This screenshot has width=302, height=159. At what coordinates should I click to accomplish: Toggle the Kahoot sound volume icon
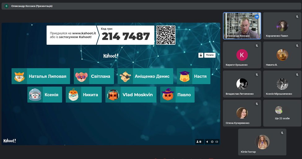[207, 142]
